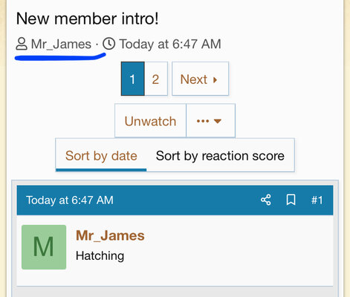Image resolution: width=350 pixels, height=297 pixels.
Task: Select page 1 in the pagination
Action: click(133, 79)
